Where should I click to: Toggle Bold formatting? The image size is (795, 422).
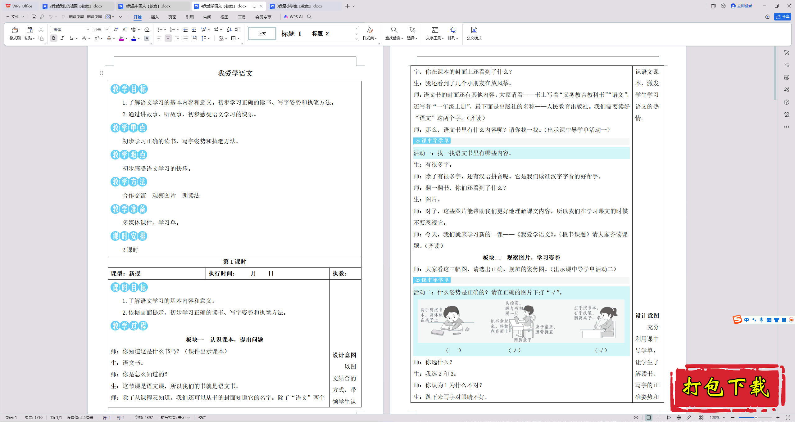pos(54,38)
